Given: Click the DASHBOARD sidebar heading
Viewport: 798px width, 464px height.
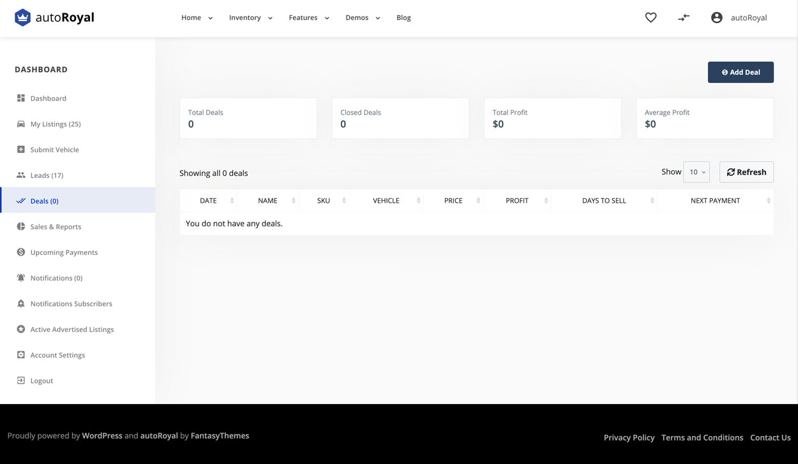Looking at the screenshot, I should [x=41, y=69].
